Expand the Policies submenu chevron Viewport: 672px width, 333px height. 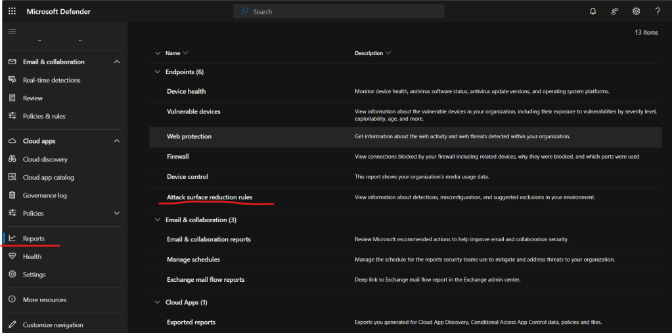(117, 213)
